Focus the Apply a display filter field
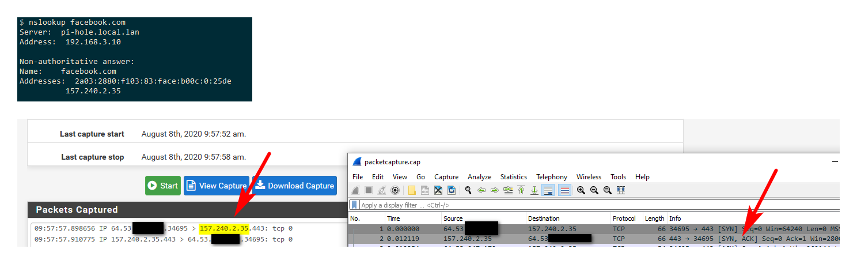857x264 pixels. tap(599, 205)
